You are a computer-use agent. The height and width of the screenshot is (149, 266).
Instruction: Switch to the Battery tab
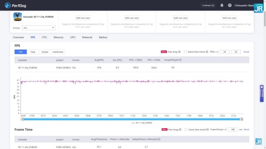103,37
